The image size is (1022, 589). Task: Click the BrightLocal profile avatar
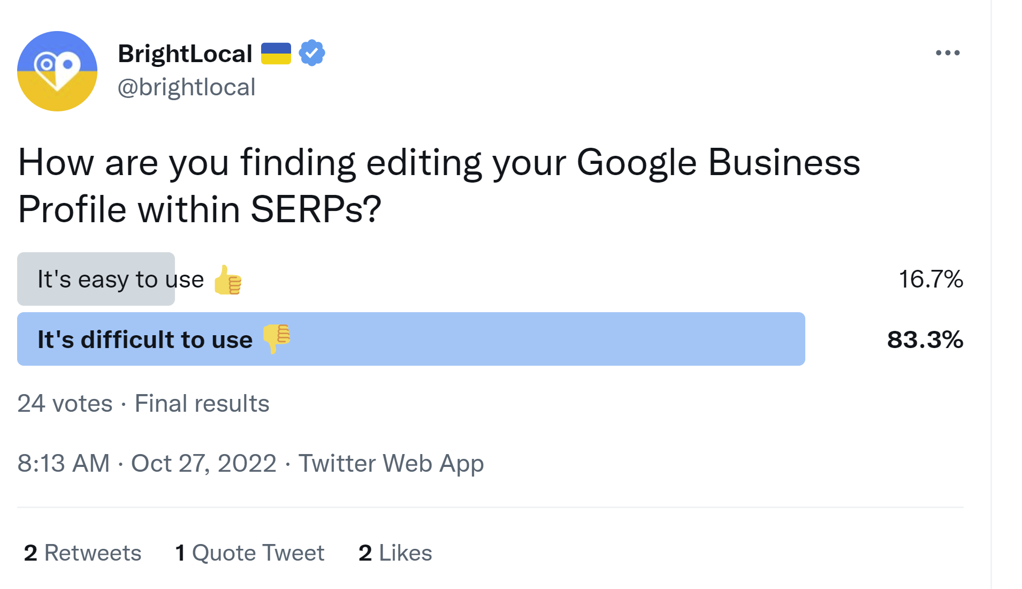pyautogui.click(x=57, y=71)
